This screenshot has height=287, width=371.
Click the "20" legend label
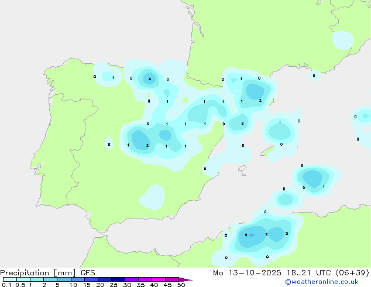coord(100,285)
